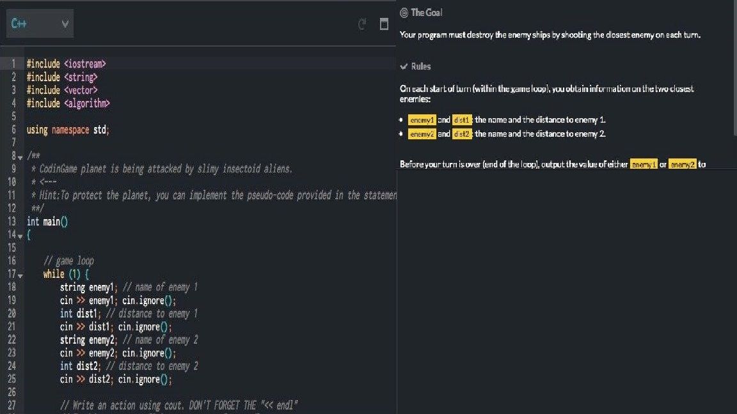The image size is (737, 414).
Task: Click line number 1 in the gutter
Action: click(x=13, y=64)
